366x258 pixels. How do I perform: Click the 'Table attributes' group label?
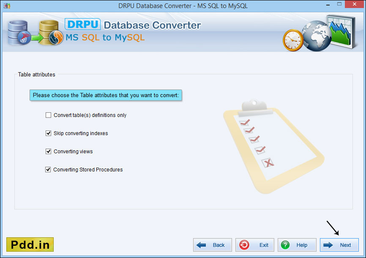point(37,74)
